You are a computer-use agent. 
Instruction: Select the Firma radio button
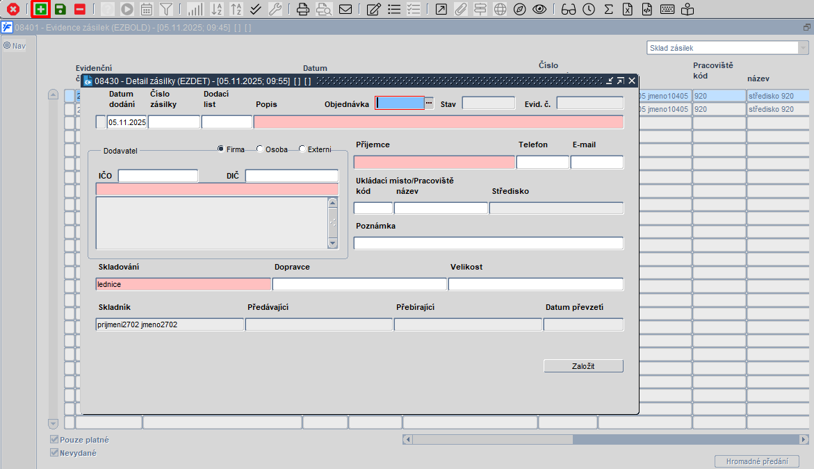tap(221, 149)
